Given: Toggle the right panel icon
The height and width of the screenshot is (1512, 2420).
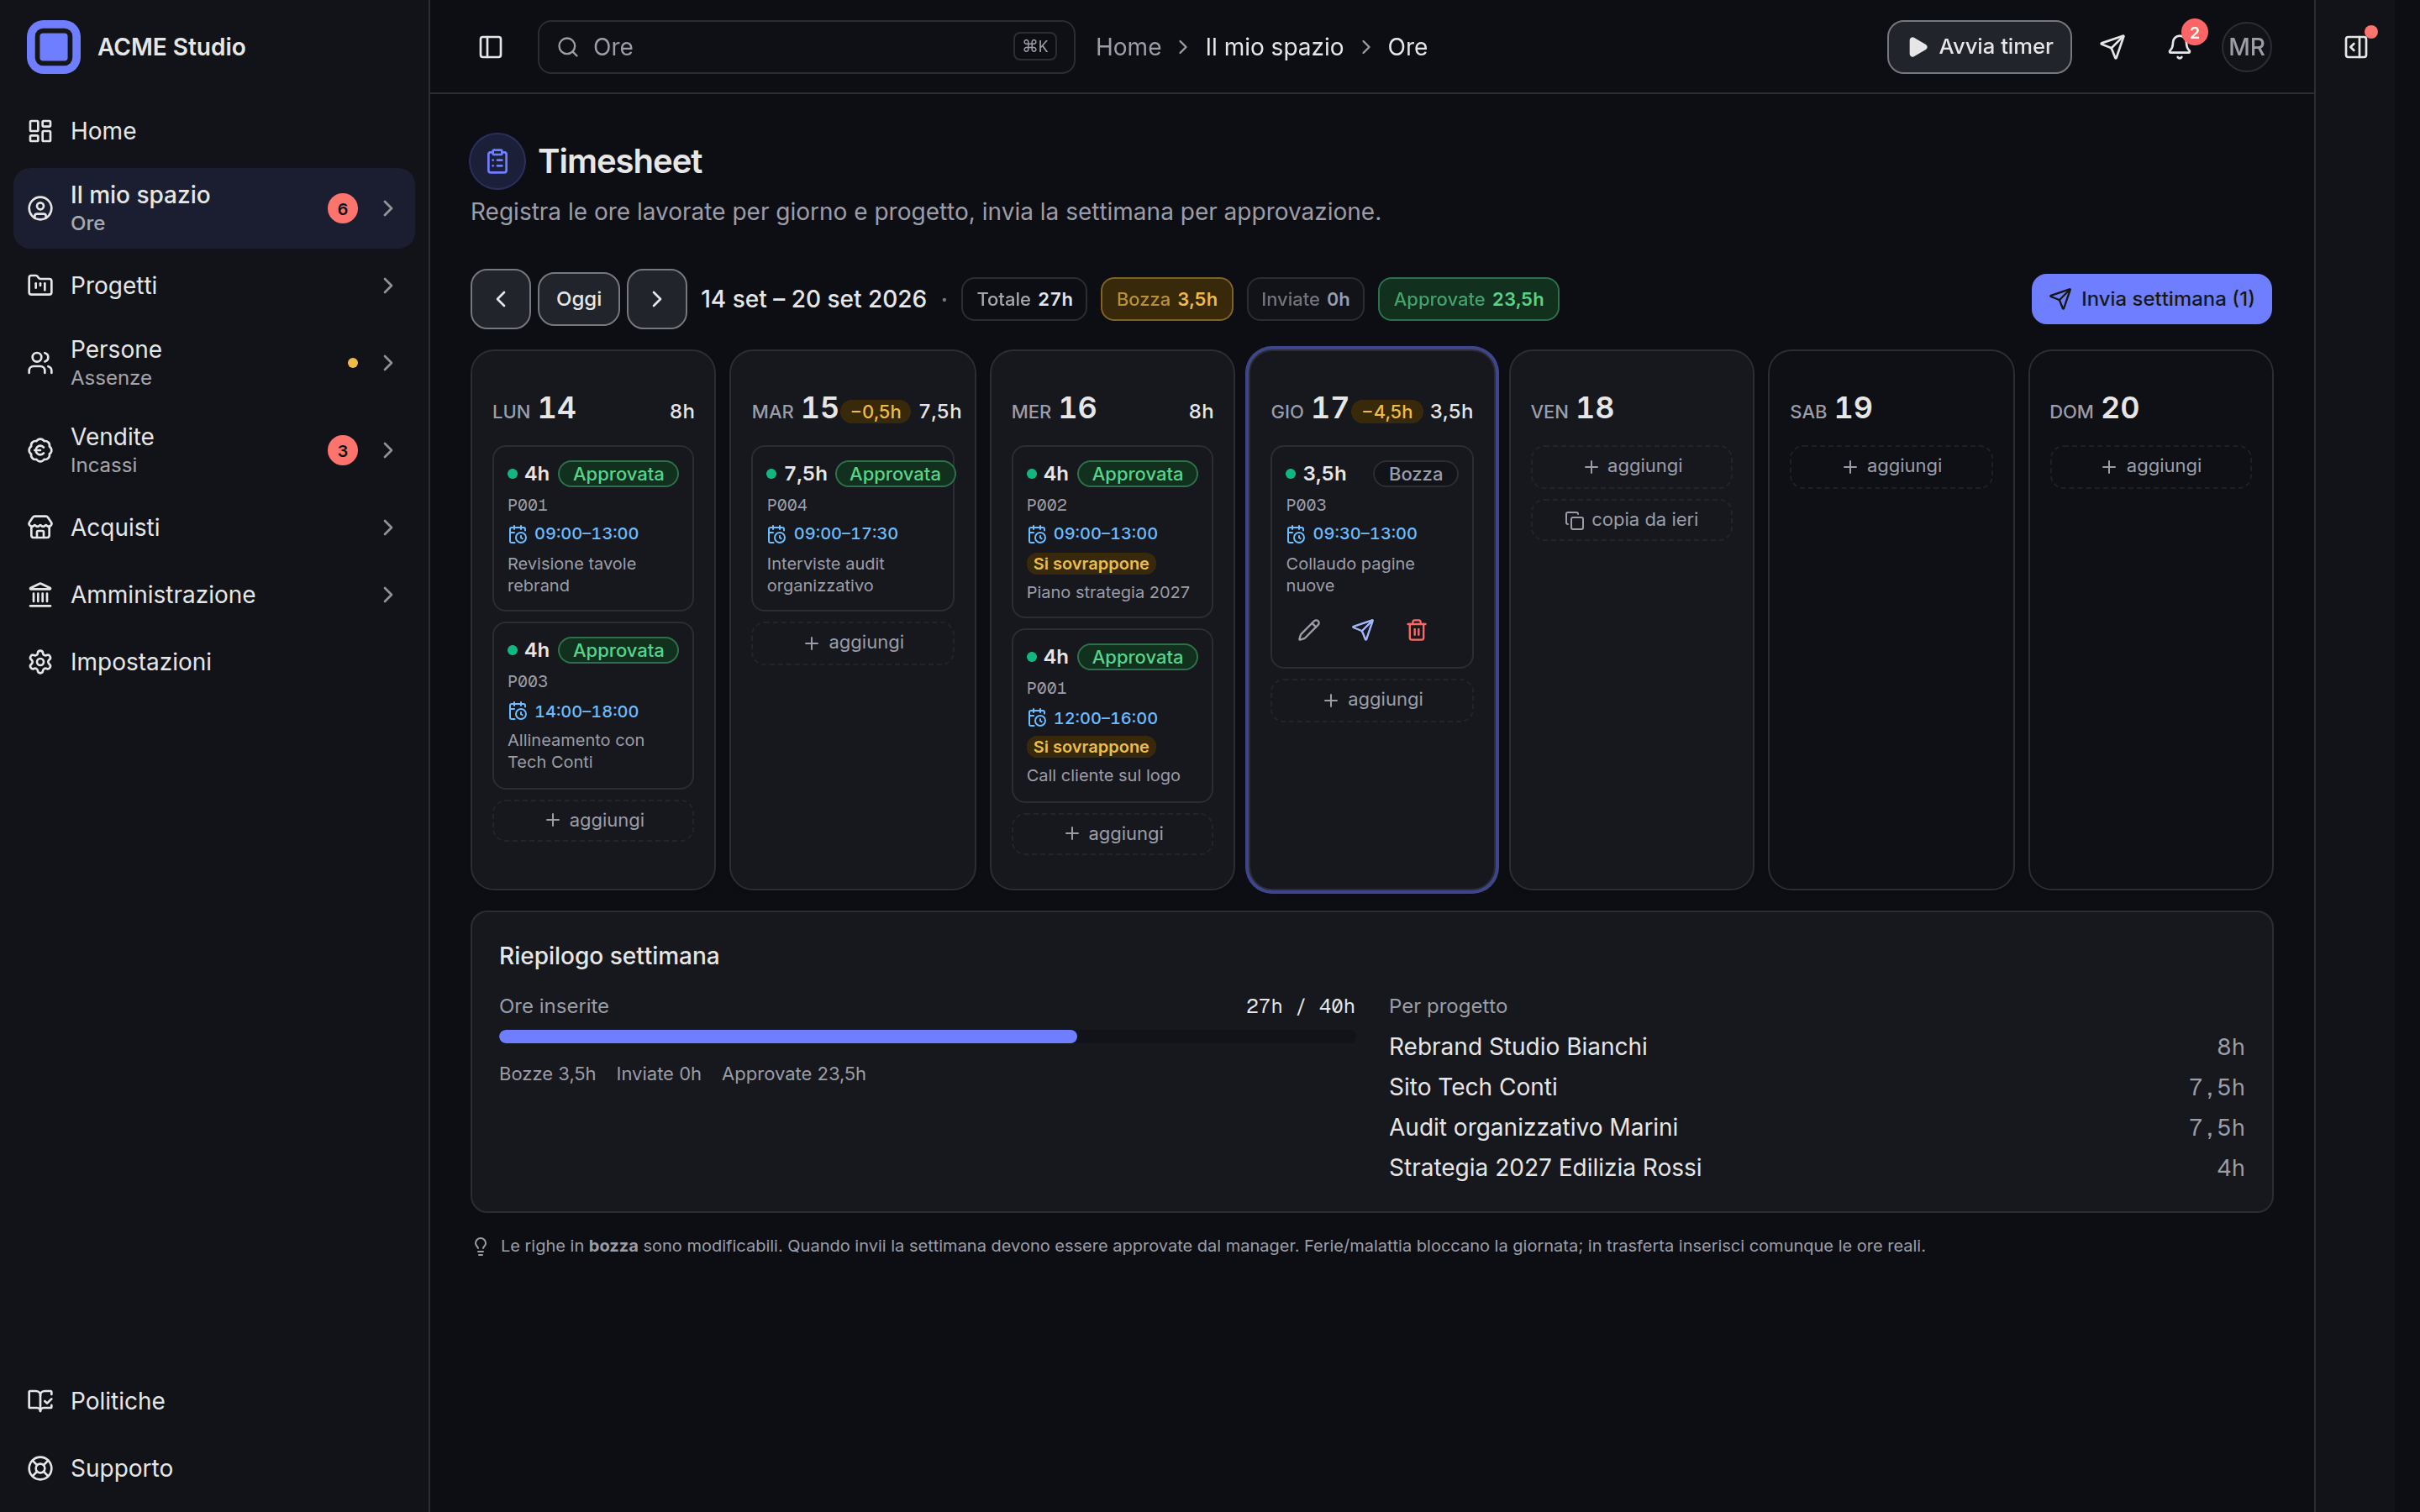Looking at the screenshot, I should (x=2356, y=47).
